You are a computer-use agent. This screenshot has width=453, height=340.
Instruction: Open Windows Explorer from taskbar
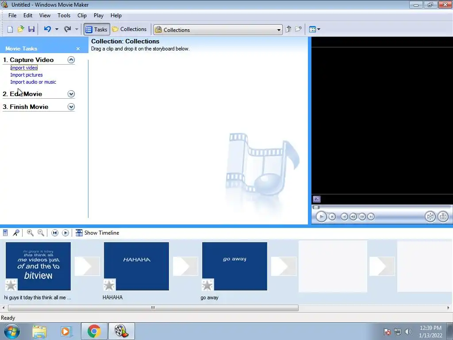(x=39, y=331)
